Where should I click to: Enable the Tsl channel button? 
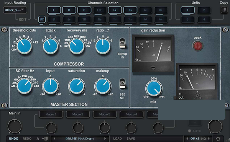click(145, 20)
